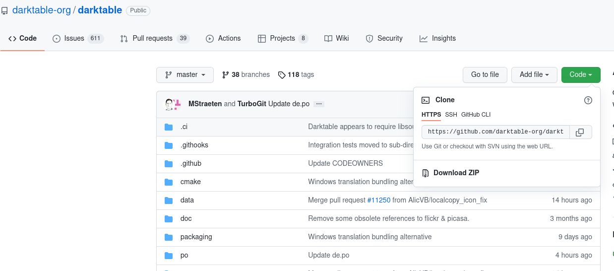Open the master branch dropdown

pos(184,75)
